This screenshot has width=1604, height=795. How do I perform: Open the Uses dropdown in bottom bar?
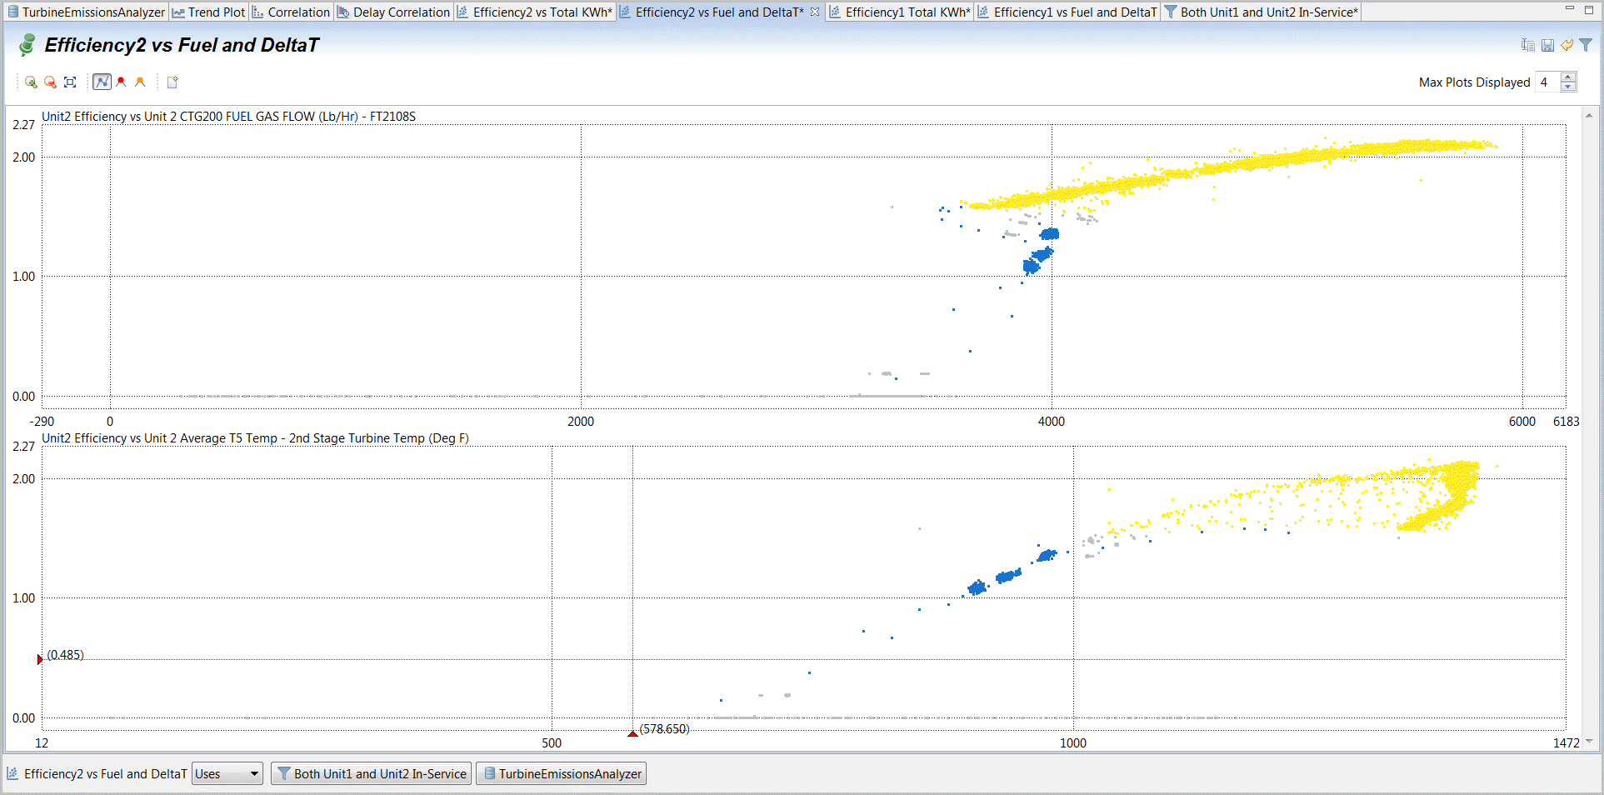(227, 773)
